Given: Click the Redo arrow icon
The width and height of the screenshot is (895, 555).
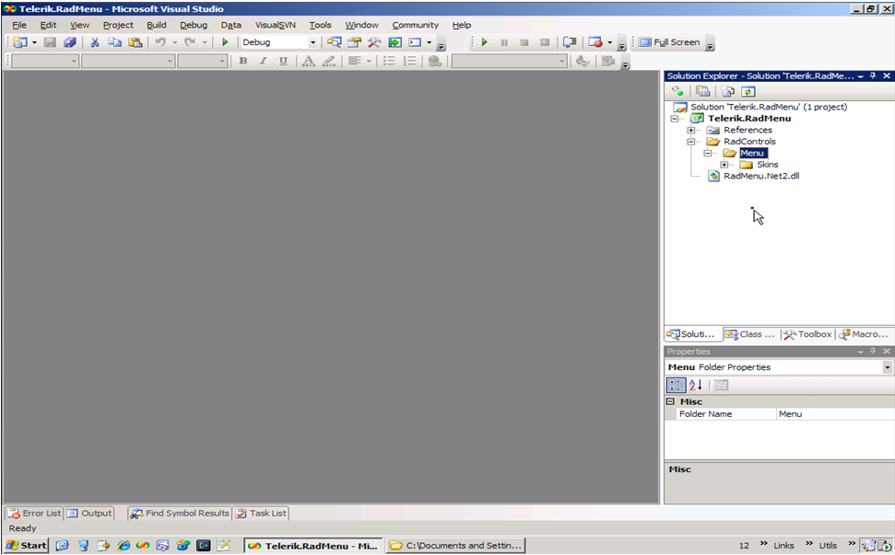Looking at the screenshot, I should pos(190,42).
